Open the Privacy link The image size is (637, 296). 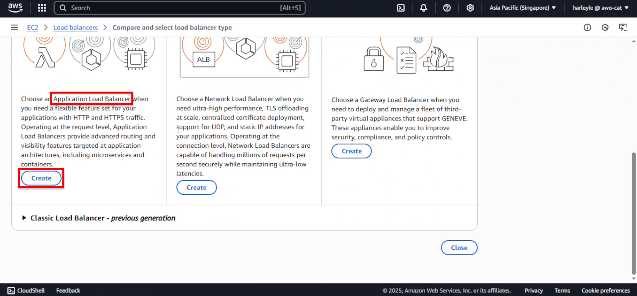(533, 290)
